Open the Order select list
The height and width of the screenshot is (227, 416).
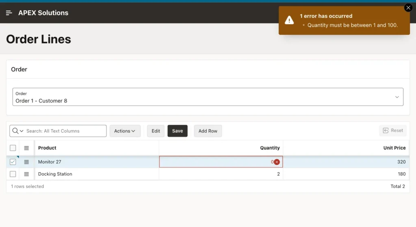tap(208, 97)
